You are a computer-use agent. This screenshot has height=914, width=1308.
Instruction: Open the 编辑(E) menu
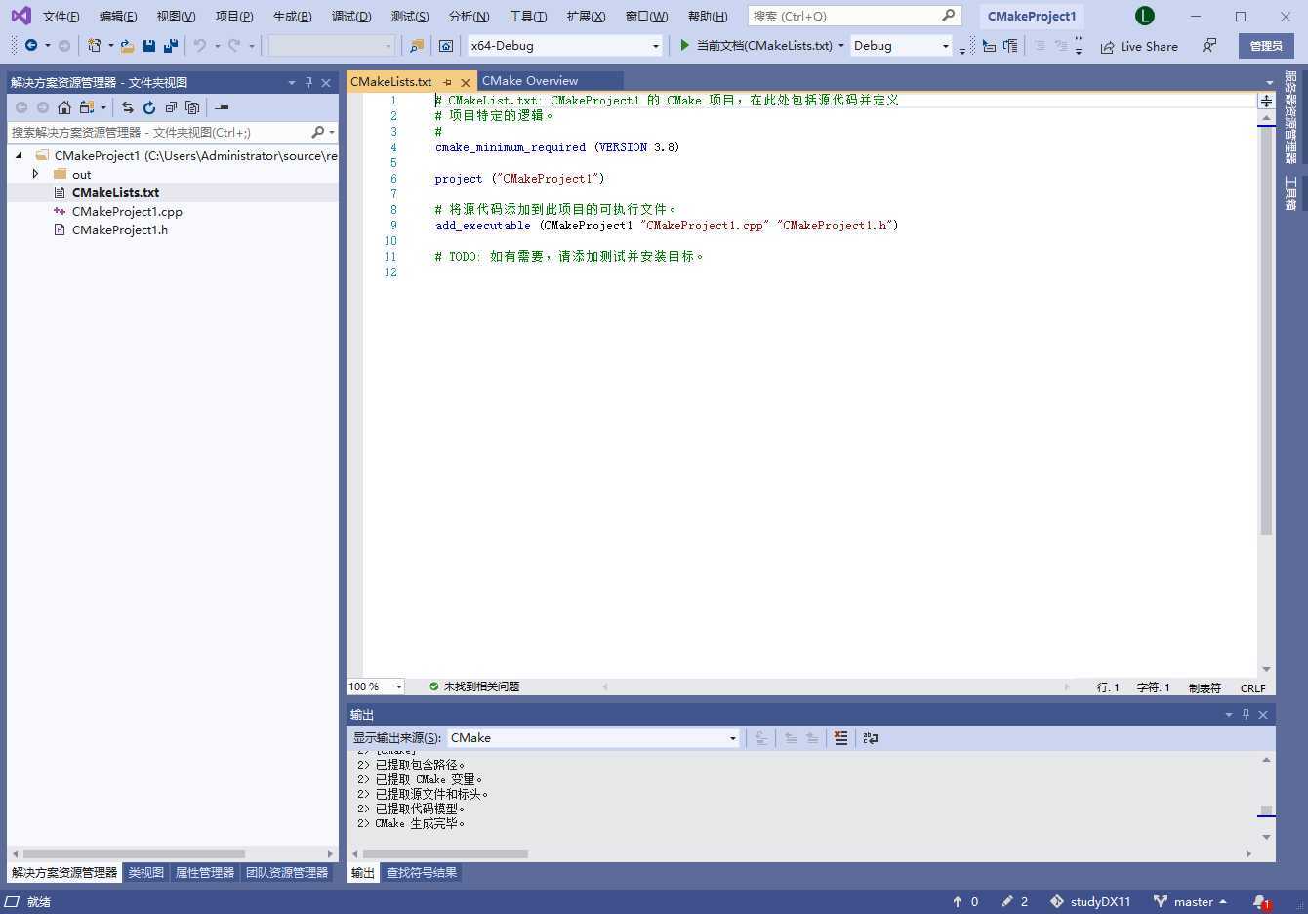tap(118, 16)
